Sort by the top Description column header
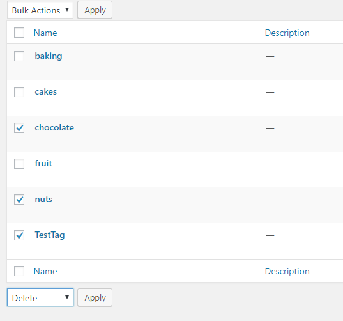The image size is (343, 321). [x=287, y=33]
